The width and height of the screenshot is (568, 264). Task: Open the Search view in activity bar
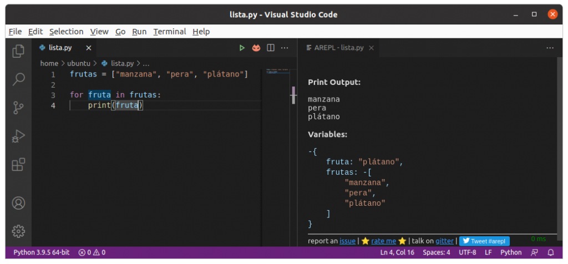18,79
